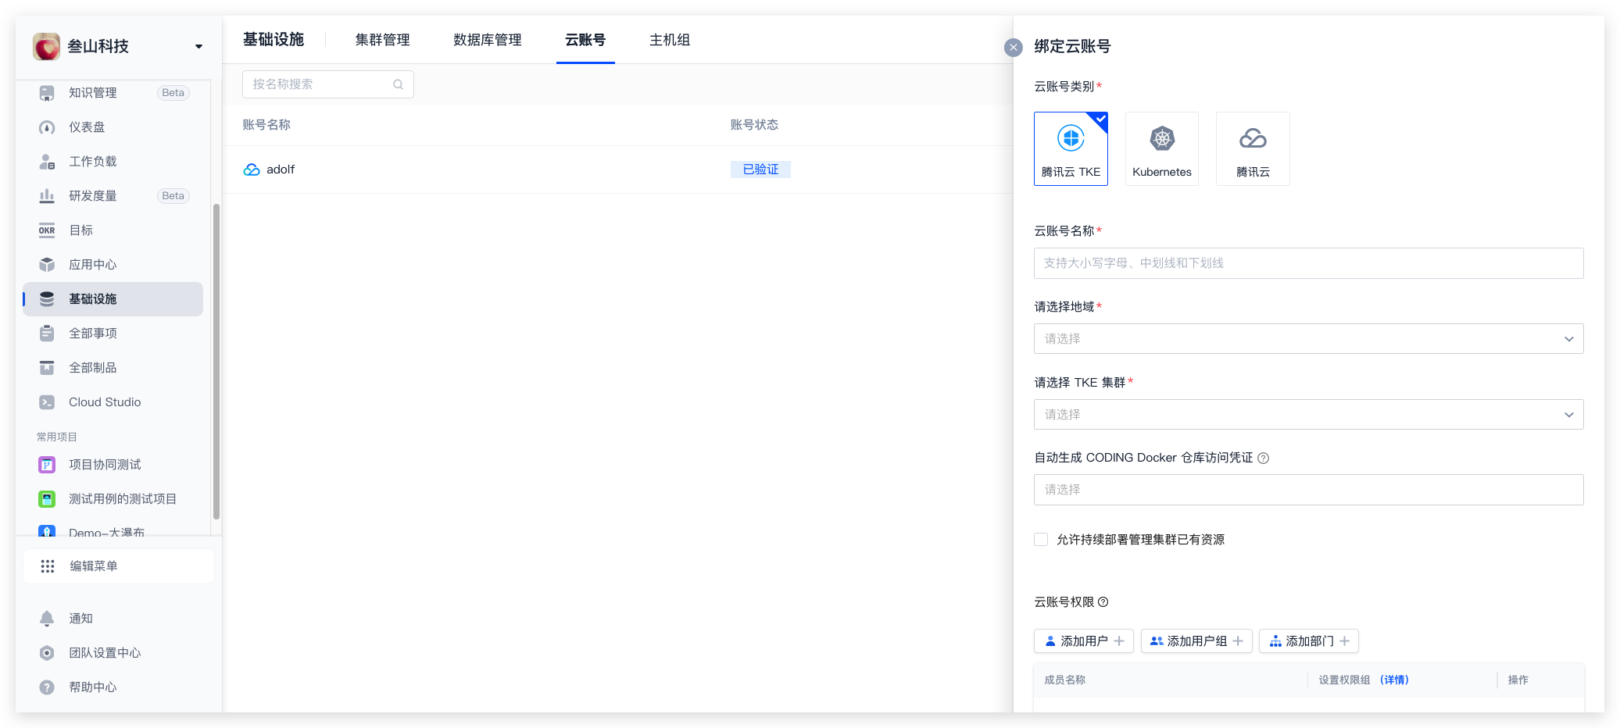Open 项目协同测试 project icon
1620x728 pixels.
(47, 465)
